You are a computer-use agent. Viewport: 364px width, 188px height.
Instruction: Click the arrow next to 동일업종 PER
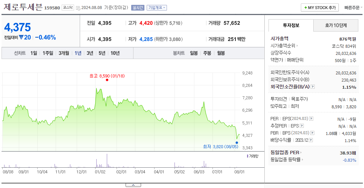(x=301, y=153)
